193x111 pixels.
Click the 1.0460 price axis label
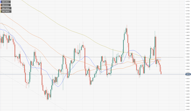click(188, 97)
